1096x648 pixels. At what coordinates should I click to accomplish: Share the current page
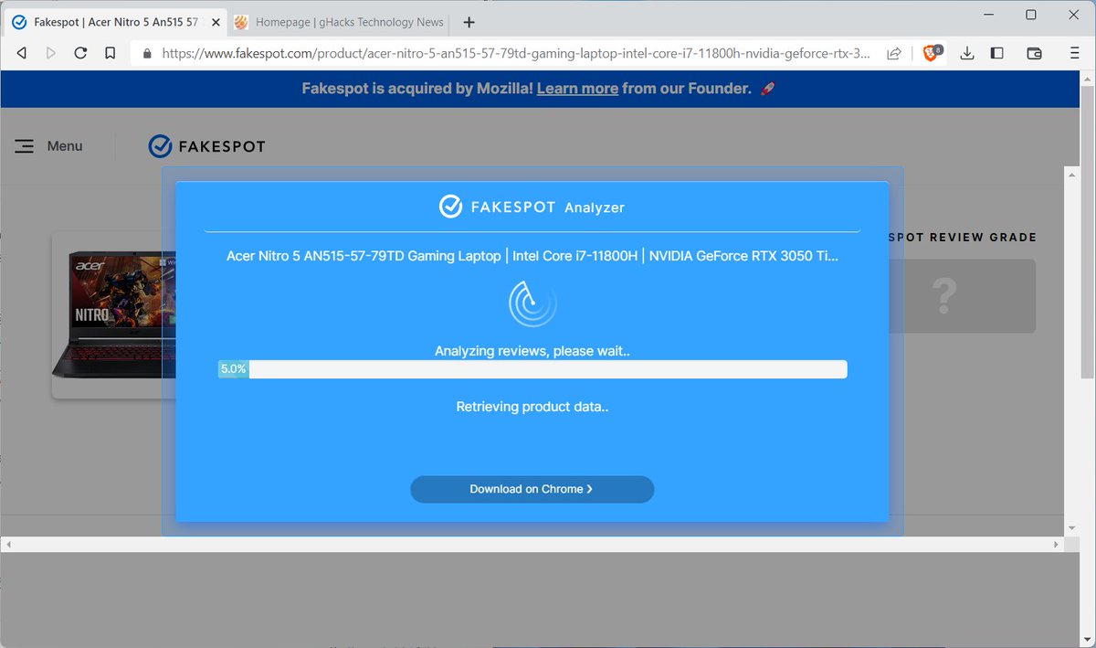pyautogui.click(x=896, y=53)
